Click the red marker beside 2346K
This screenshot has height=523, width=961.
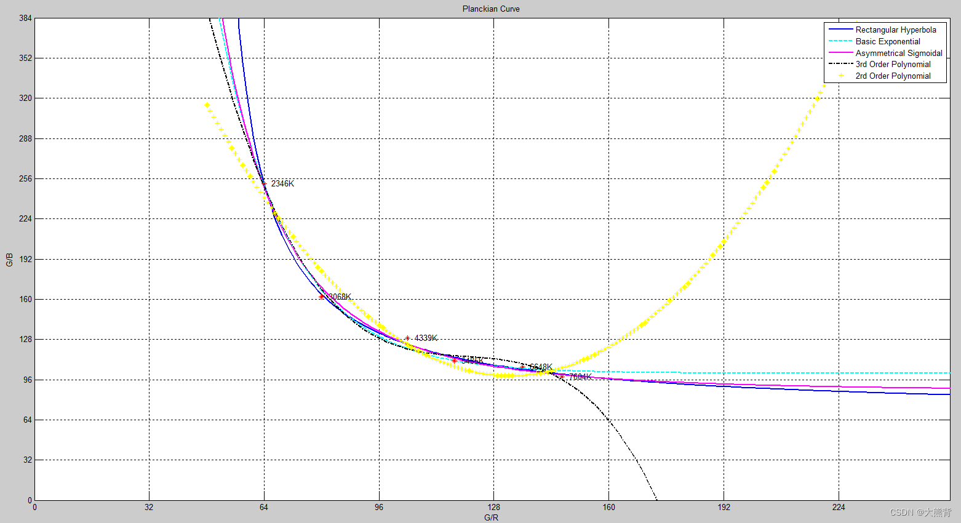(264, 183)
